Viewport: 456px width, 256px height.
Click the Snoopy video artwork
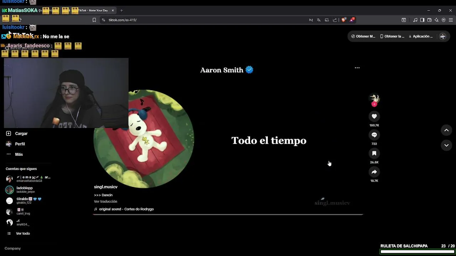point(144,139)
